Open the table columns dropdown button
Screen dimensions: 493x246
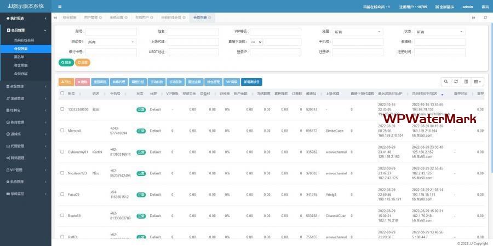[x=478, y=81]
